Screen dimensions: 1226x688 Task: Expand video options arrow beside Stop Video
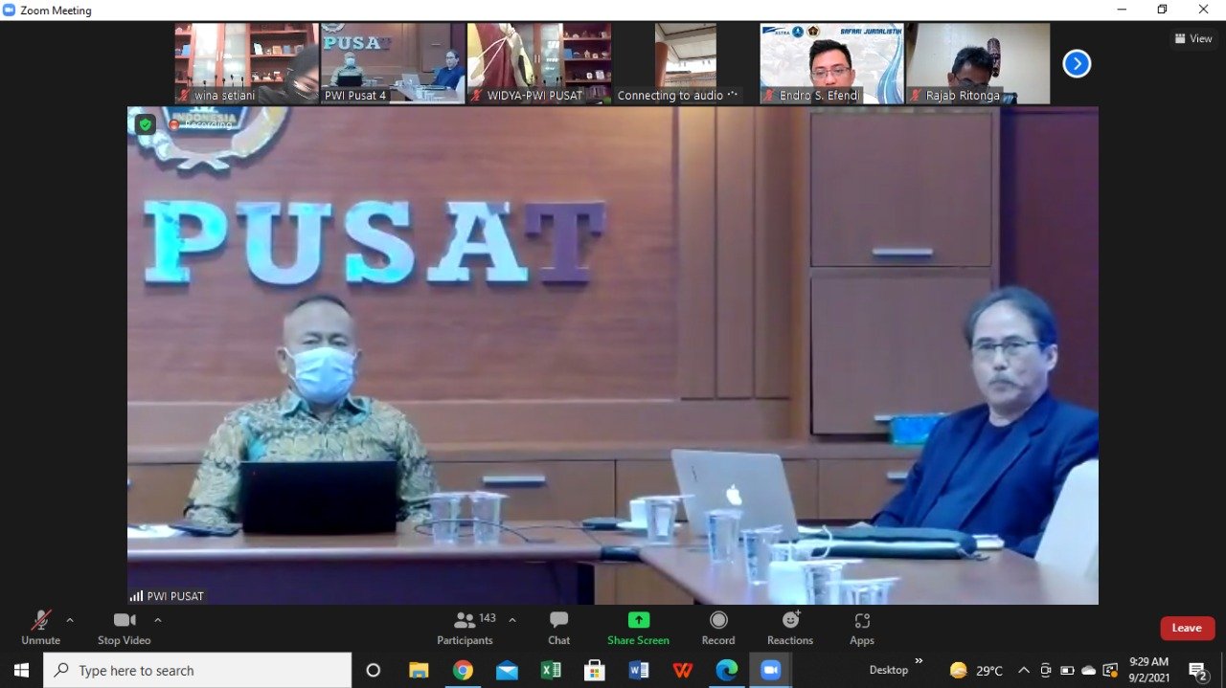click(158, 620)
